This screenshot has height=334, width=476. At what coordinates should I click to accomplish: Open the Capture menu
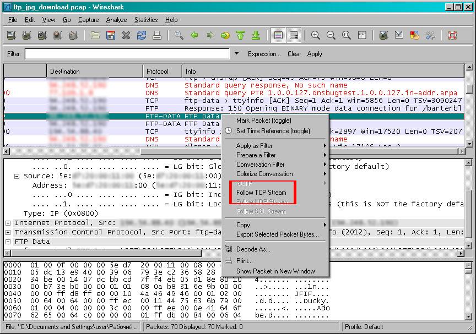coord(88,20)
